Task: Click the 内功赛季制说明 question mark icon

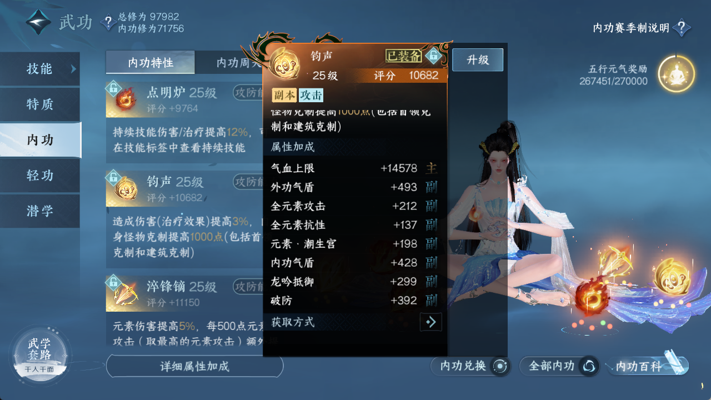Action: [682, 27]
